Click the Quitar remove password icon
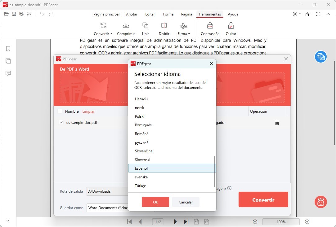Viewport: 336px width, 227px height. tap(231, 26)
